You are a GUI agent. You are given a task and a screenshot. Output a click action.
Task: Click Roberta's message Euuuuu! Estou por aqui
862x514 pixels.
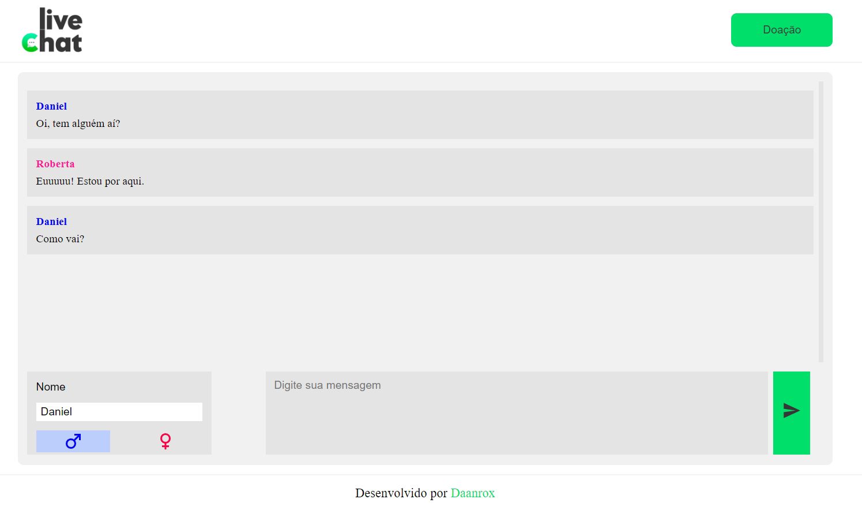coord(90,181)
